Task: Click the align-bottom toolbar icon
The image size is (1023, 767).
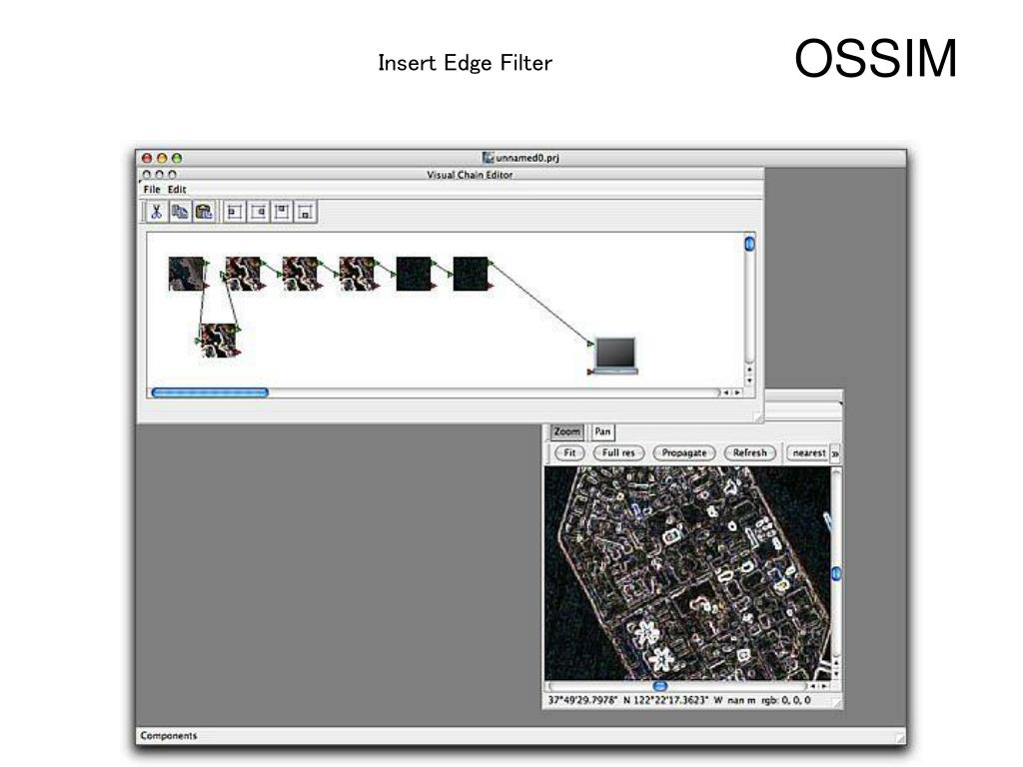Action: pos(306,212)
